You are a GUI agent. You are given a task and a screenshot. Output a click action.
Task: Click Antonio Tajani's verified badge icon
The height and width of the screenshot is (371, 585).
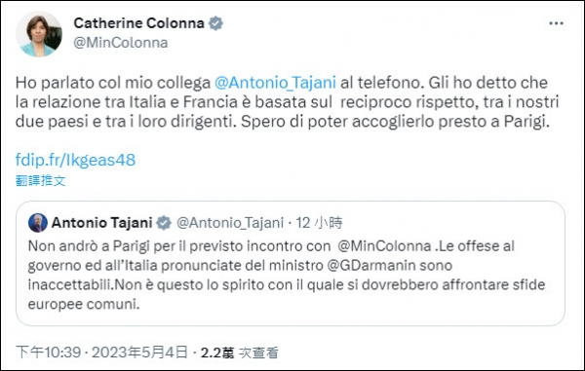tap(164, 223)
